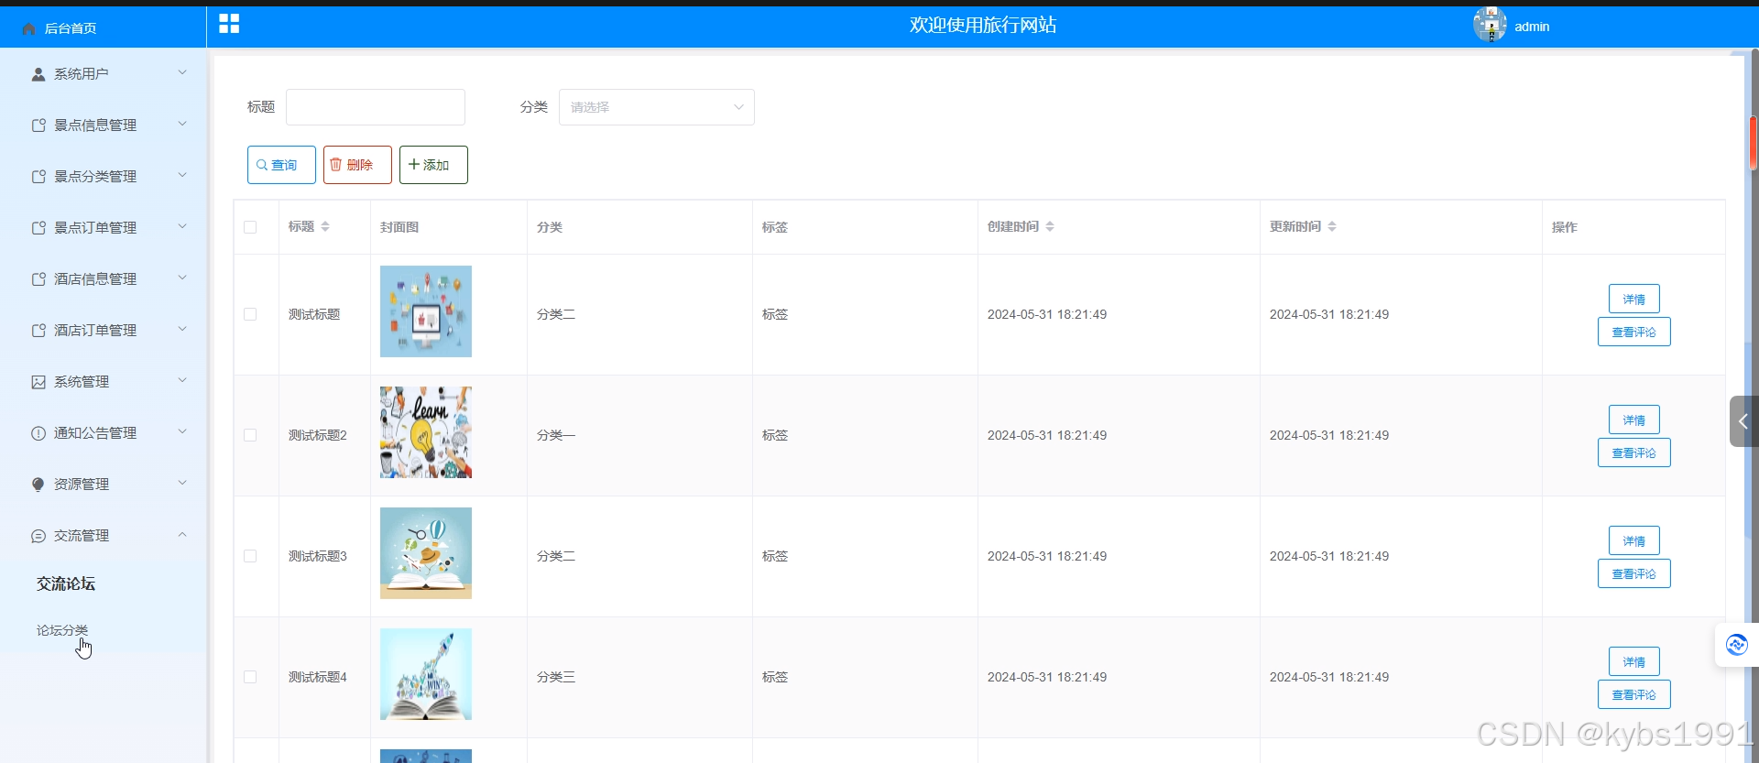Image resolution: width=1759 pixels, height=763 pixels.
Task: Expand the 酒店订单管理 menu chevron
Action: (x=182, y=329)
